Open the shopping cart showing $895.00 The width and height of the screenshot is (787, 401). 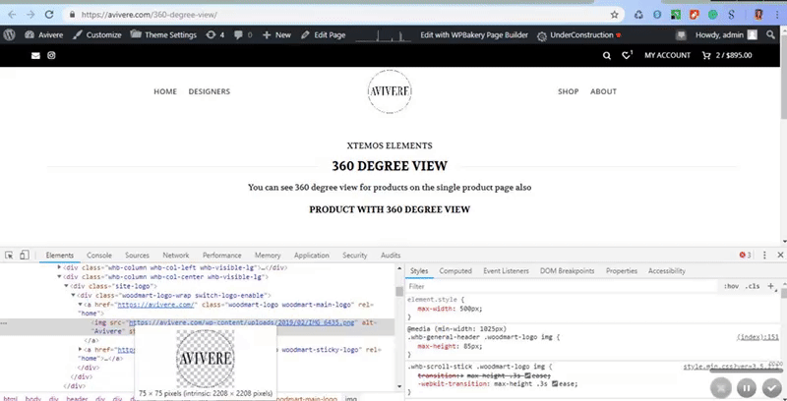(727, 55)
